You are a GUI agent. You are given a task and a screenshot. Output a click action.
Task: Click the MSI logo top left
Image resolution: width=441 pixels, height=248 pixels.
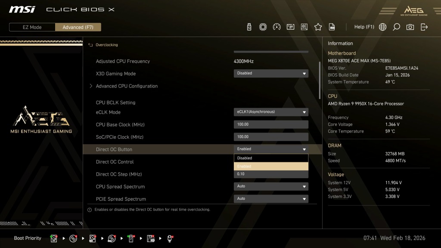[x=22, y=9]
